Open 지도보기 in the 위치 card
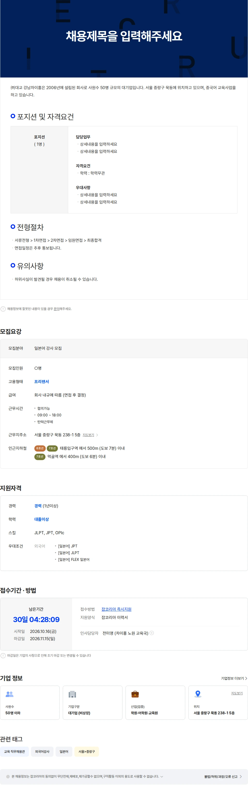 tap(237, 693)
